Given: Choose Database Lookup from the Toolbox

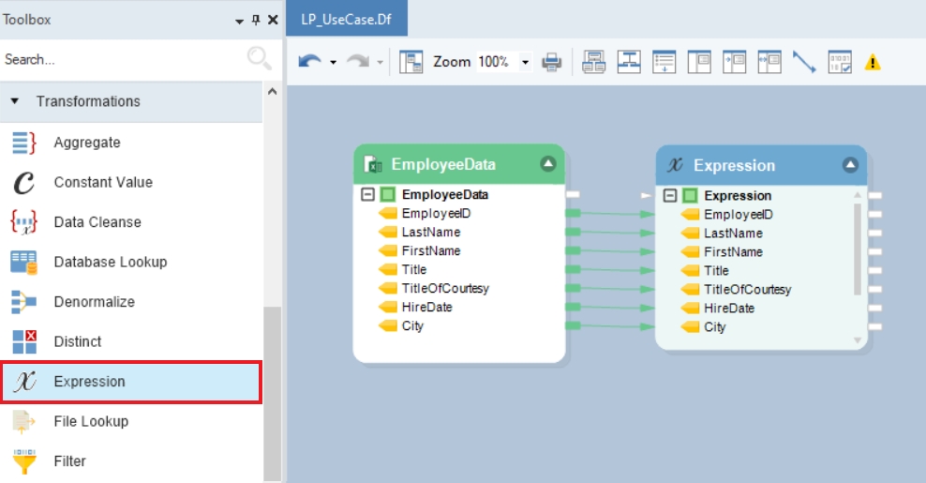Looking at the screenshot, I should tap(110, 262).
